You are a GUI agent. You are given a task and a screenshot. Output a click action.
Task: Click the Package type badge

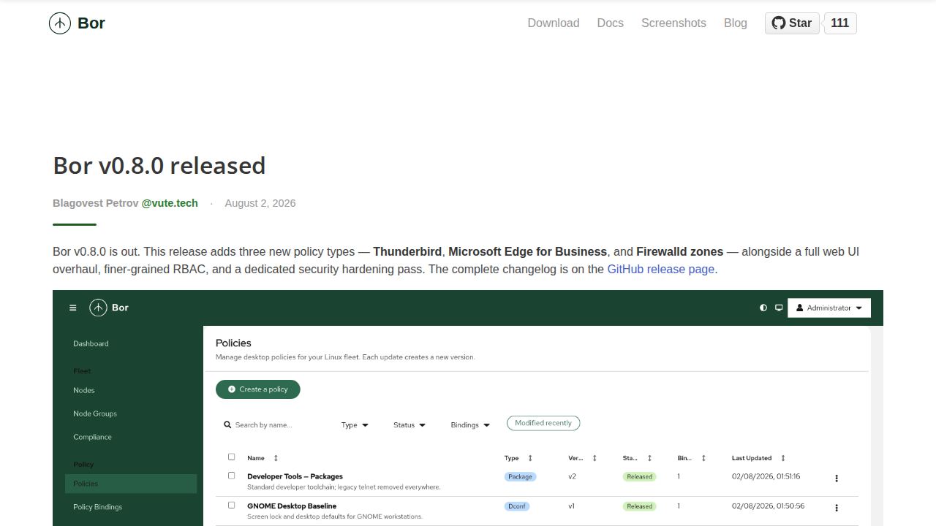click(521, 477)
